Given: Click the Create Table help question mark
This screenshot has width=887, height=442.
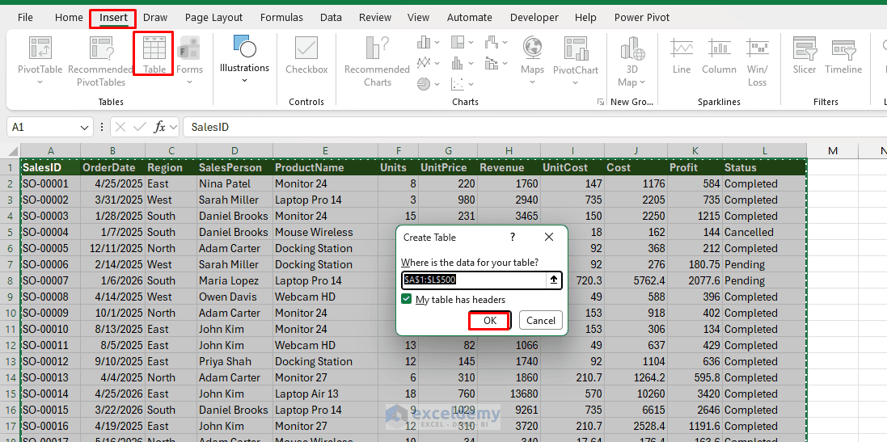Looking at the screenshot, I should (x=513, y=238).
